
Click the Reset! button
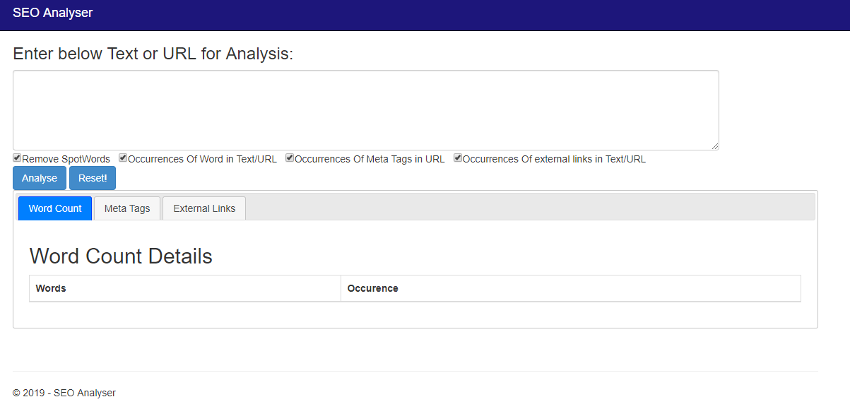click(93, 178)
